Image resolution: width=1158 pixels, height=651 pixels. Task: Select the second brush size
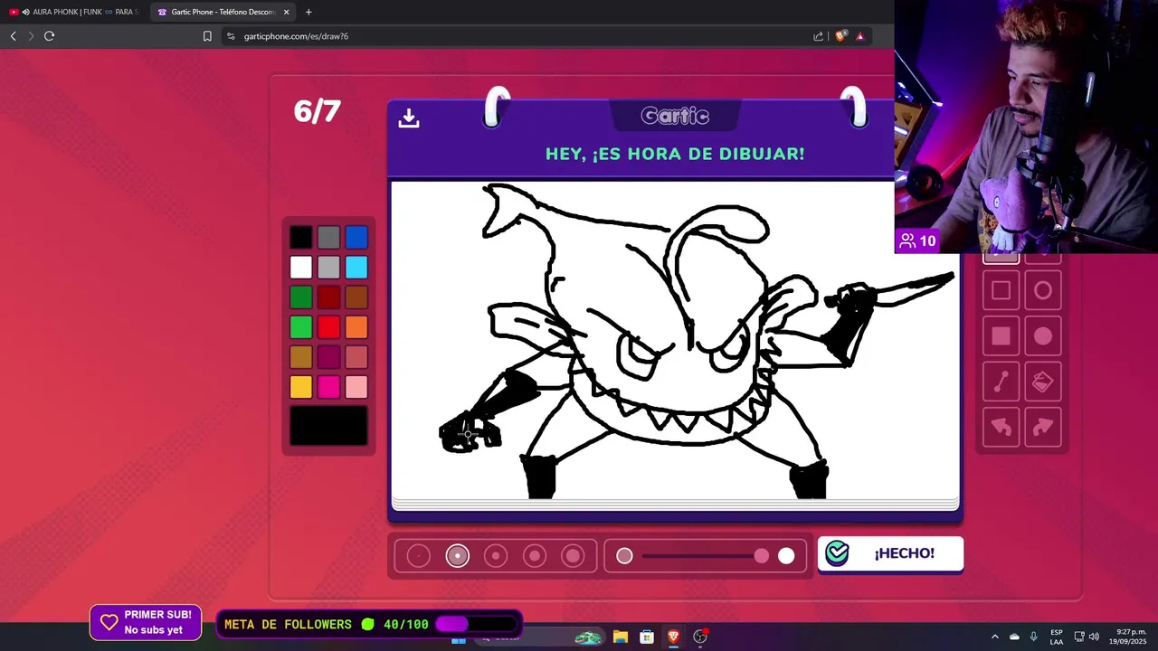tap(458, 556)
